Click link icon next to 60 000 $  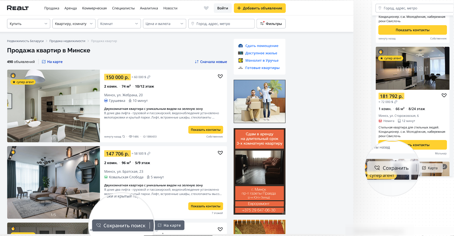149,77
